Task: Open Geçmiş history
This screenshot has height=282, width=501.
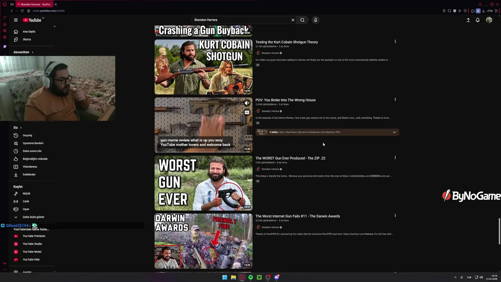Action: pos(27,136)
